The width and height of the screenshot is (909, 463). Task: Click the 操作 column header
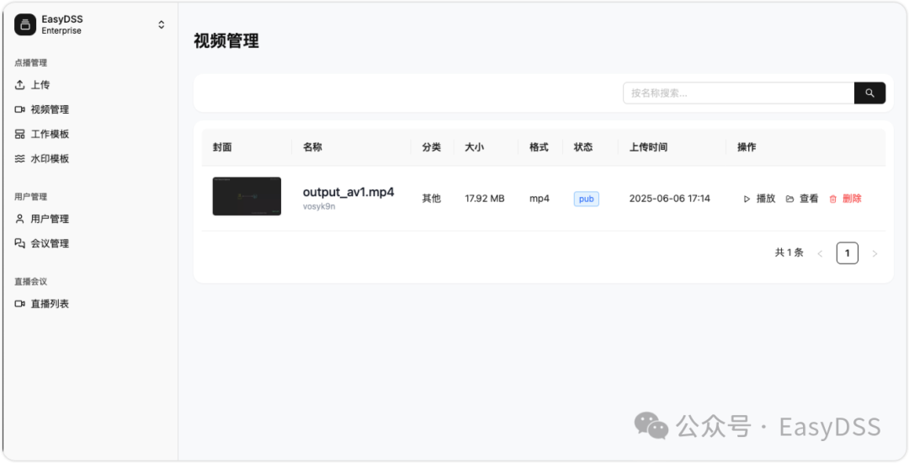(747, 147)
